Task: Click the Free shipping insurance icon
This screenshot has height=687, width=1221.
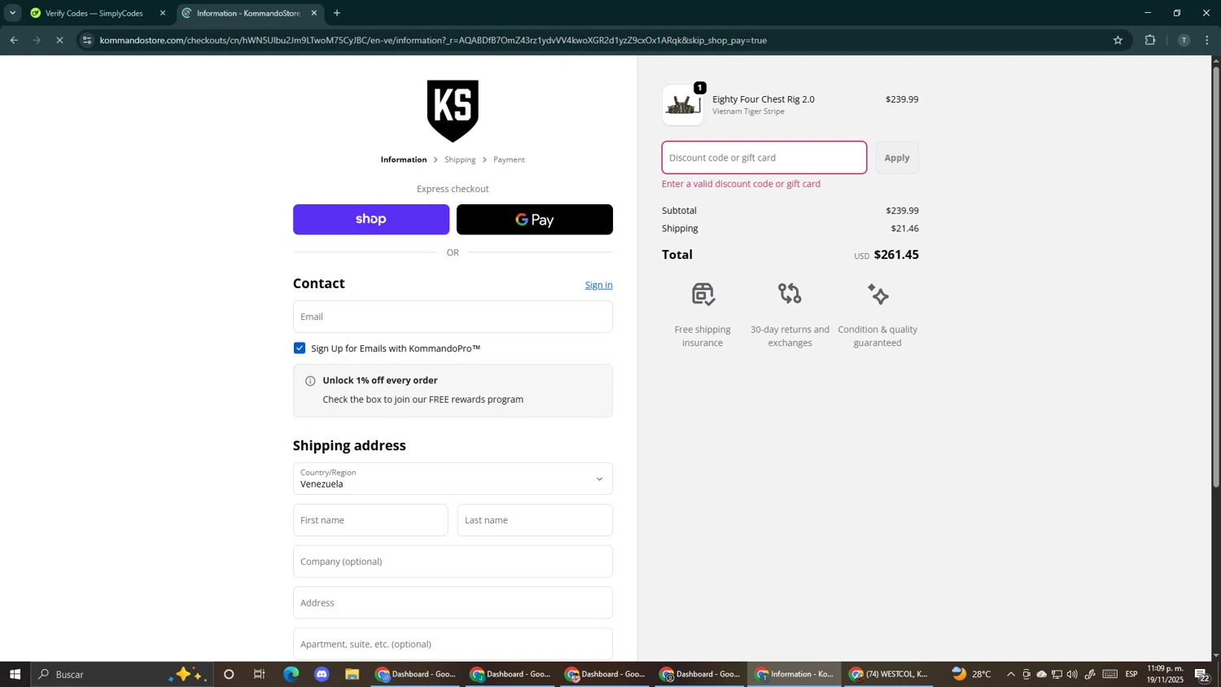Action: pos(702,294)
